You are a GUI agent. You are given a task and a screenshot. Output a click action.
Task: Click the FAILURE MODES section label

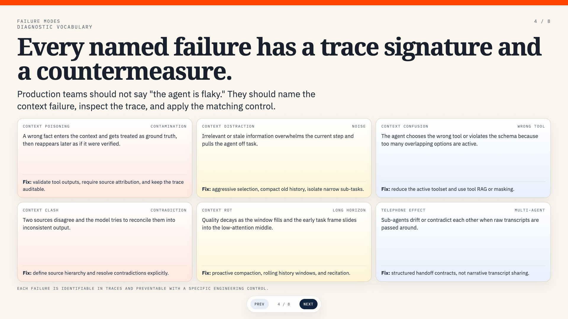(39, 21)
